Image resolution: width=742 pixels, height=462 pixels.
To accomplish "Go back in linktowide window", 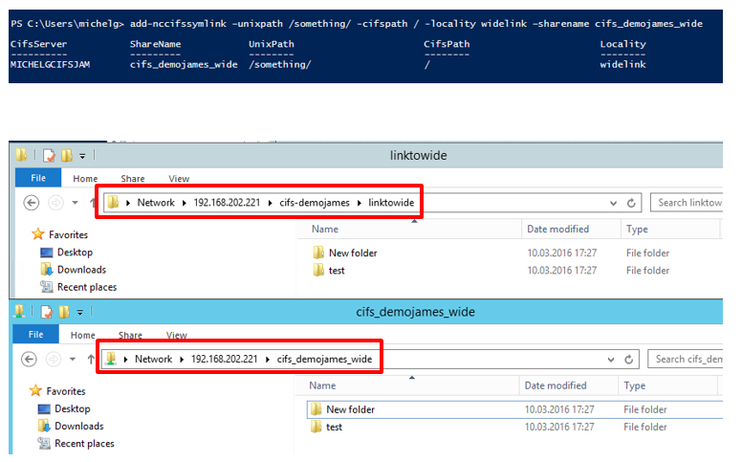I will [32, 203].
